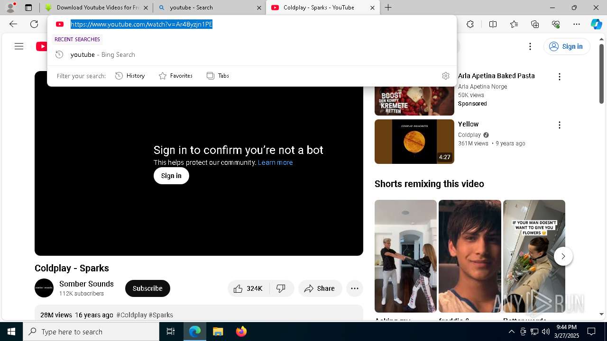Open Edge Settings and more menu
Screen dimensions: 607x341
577,24
